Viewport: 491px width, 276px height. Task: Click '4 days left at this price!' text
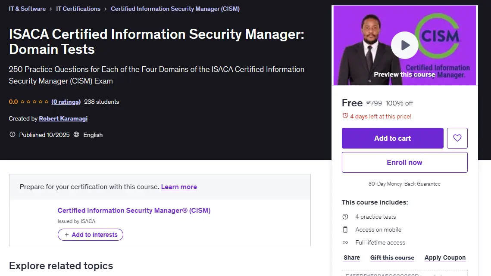pos(381,116)
